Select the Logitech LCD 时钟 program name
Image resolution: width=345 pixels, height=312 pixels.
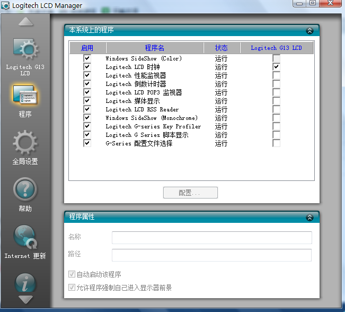click(x=132, y=67)
